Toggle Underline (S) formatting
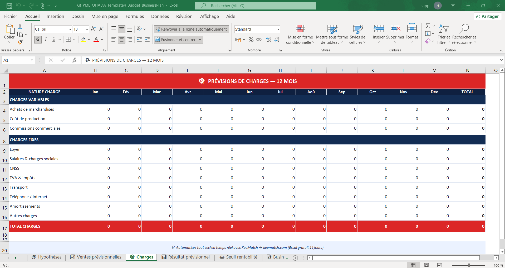The height and width of the screenshot is (268, 505). pyautogui.click(x=54, y=40)
